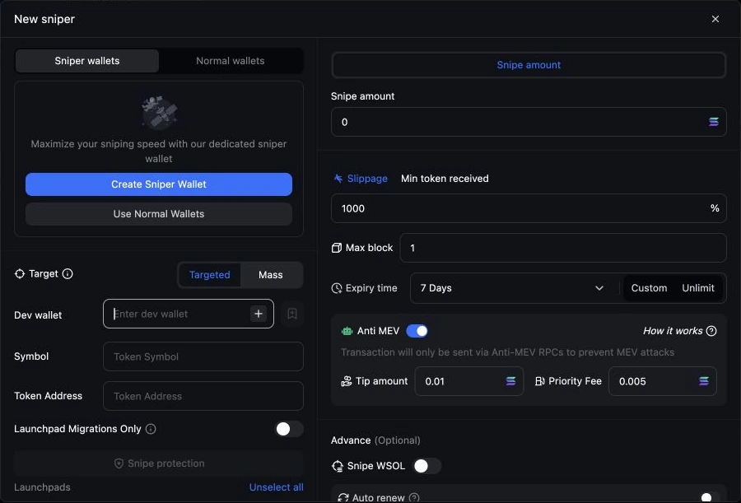
Task: Select the Mass mode
Action: [x=270, y=275]
